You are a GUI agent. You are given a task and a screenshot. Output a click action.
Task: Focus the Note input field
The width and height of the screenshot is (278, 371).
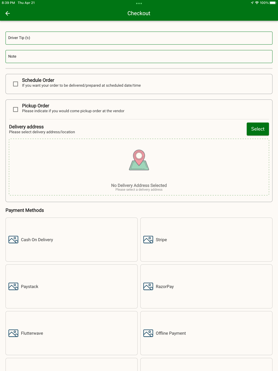click(139, 56)
